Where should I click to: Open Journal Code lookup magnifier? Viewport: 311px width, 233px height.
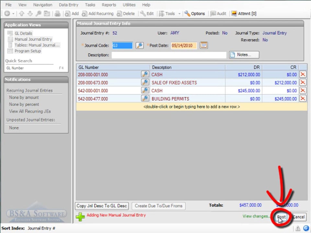(x=140, y=45)
